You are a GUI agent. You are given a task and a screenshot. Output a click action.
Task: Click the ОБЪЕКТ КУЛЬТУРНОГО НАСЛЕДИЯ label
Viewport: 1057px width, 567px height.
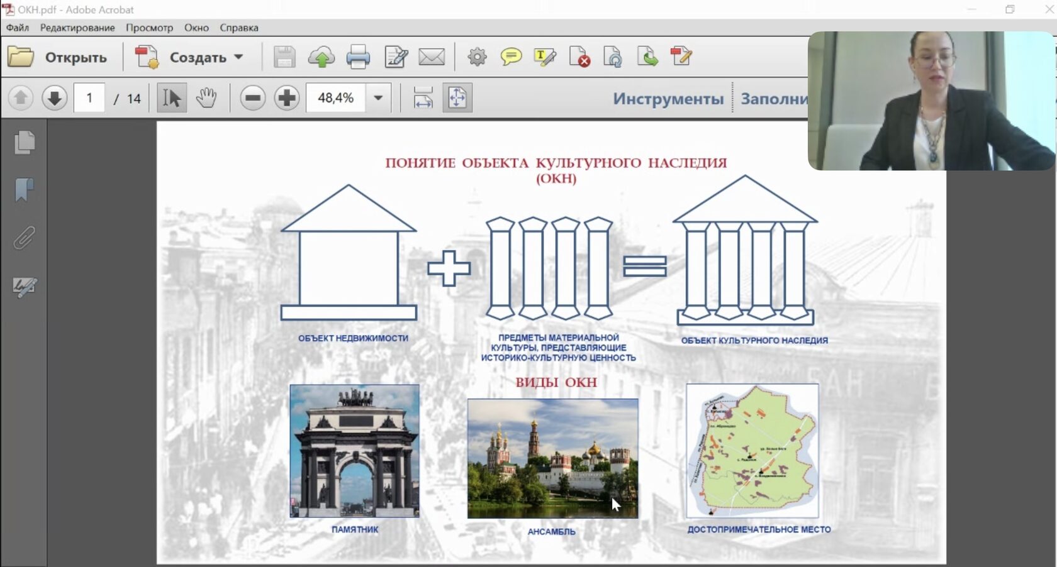coord(754,341)
